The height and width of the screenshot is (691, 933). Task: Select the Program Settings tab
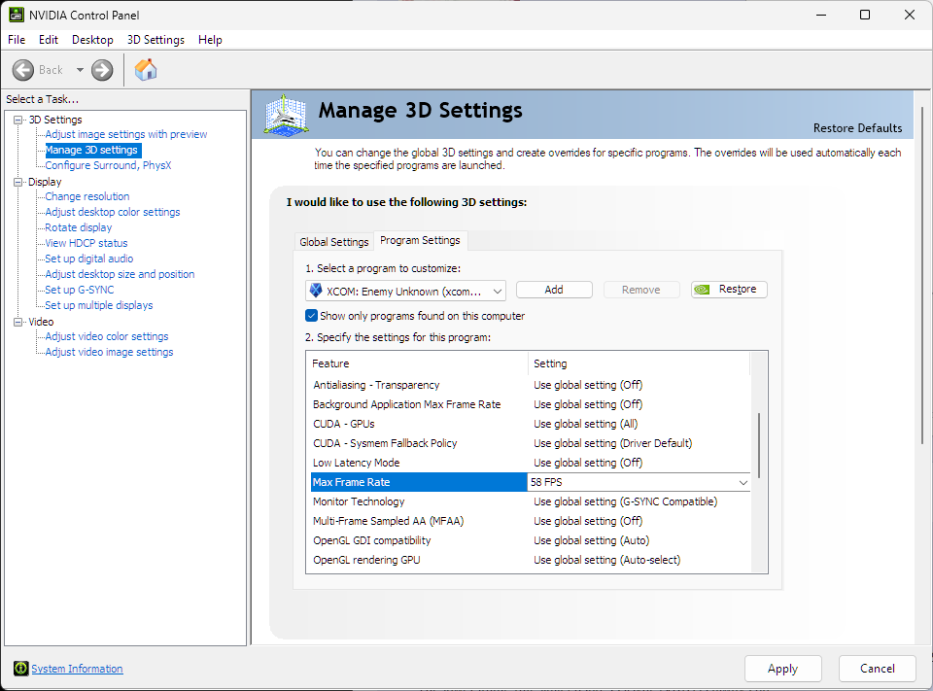pos(420,240)
